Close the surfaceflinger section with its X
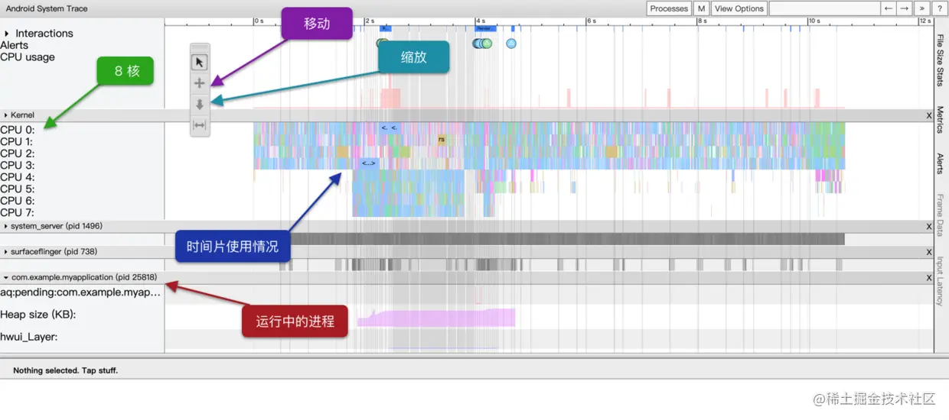The height and width of the screenshot is (420, 949). tap(929, 252)
